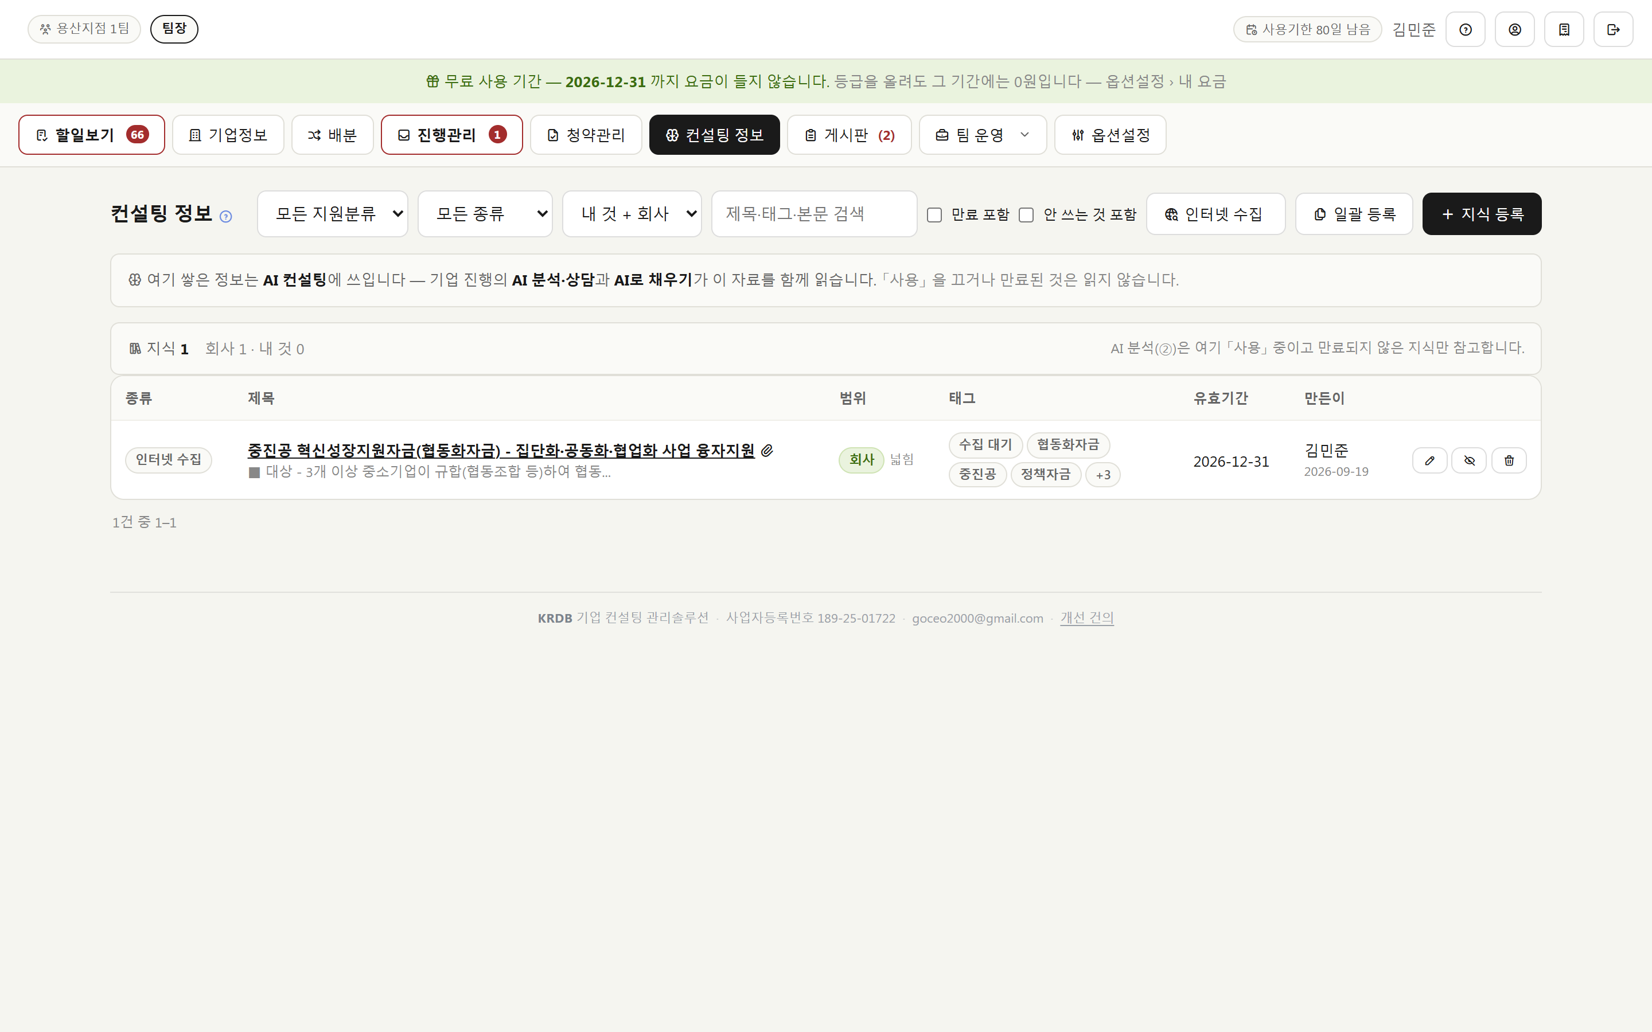Switch to the 할일보기 tab

[x=91, y=135]
